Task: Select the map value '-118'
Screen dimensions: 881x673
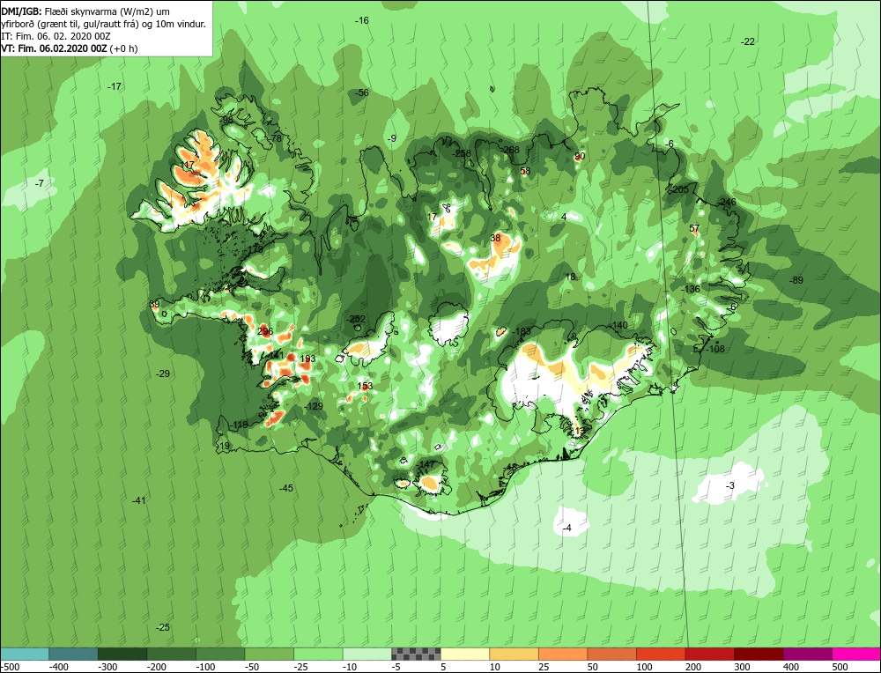Action: click(239, 425)
